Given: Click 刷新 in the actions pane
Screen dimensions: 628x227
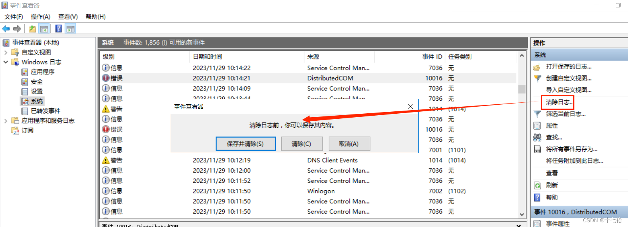Looking at the screenshot, I should 552,185.
